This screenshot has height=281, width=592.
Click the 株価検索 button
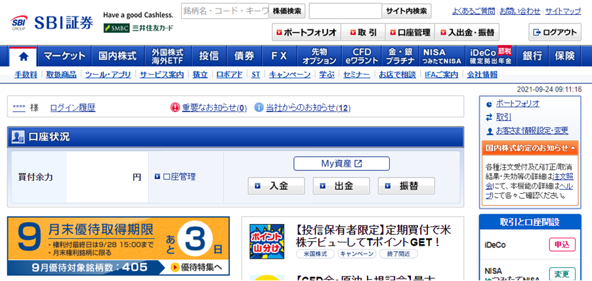click(287, 11)
